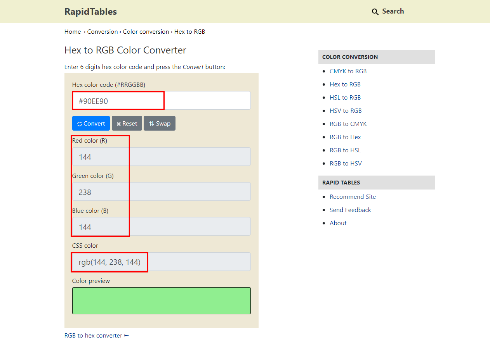Open the CMYK to RGB sidebar link

(348, 71)
